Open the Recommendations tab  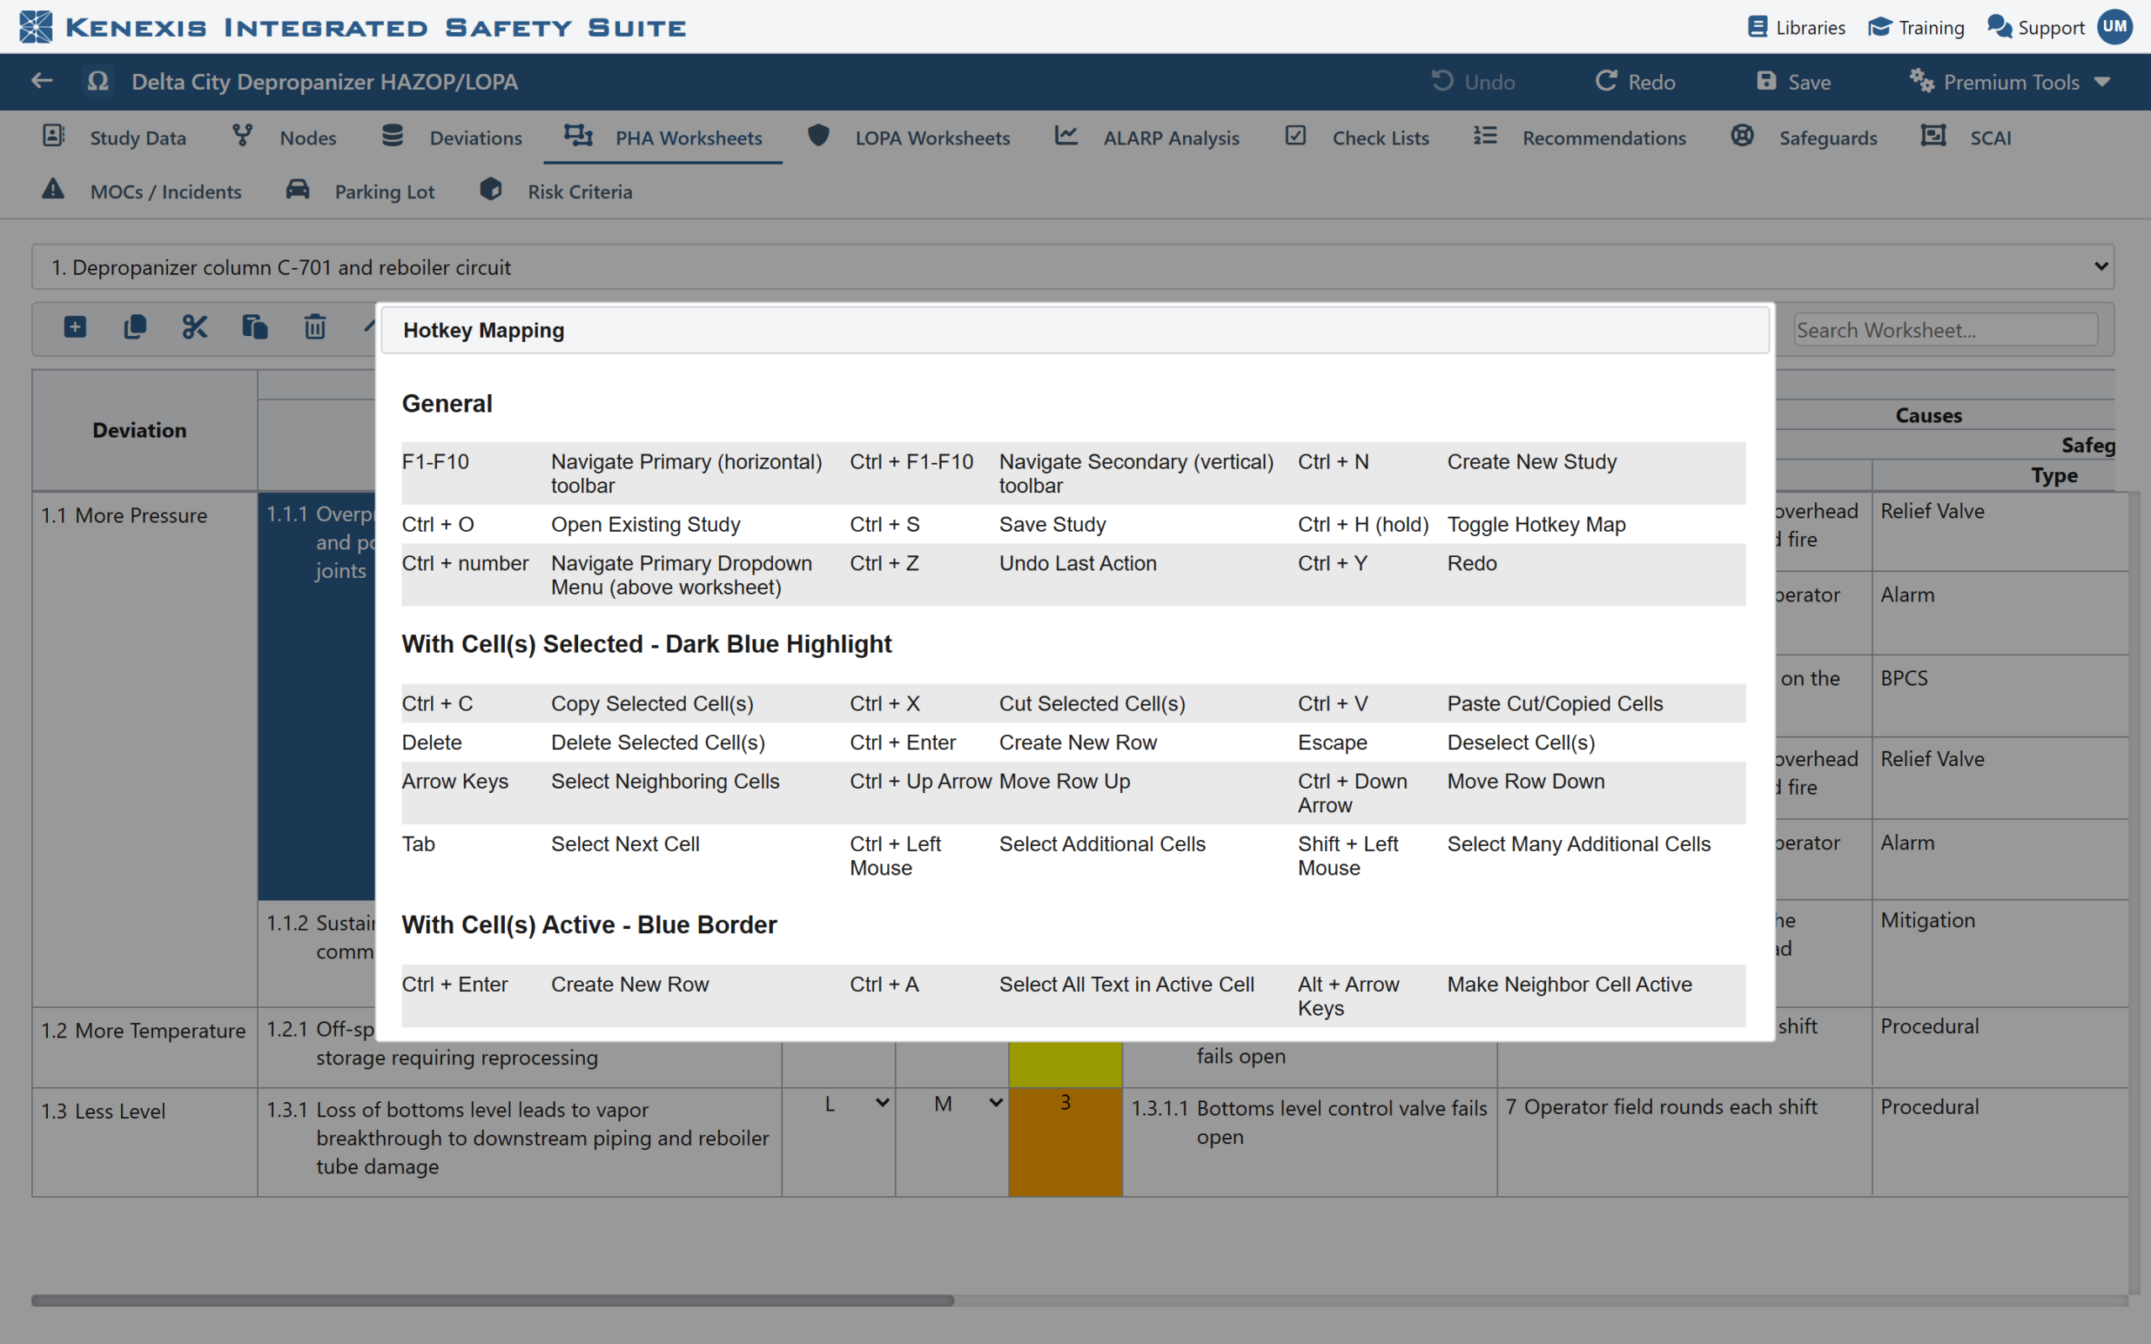(1580, 138)
